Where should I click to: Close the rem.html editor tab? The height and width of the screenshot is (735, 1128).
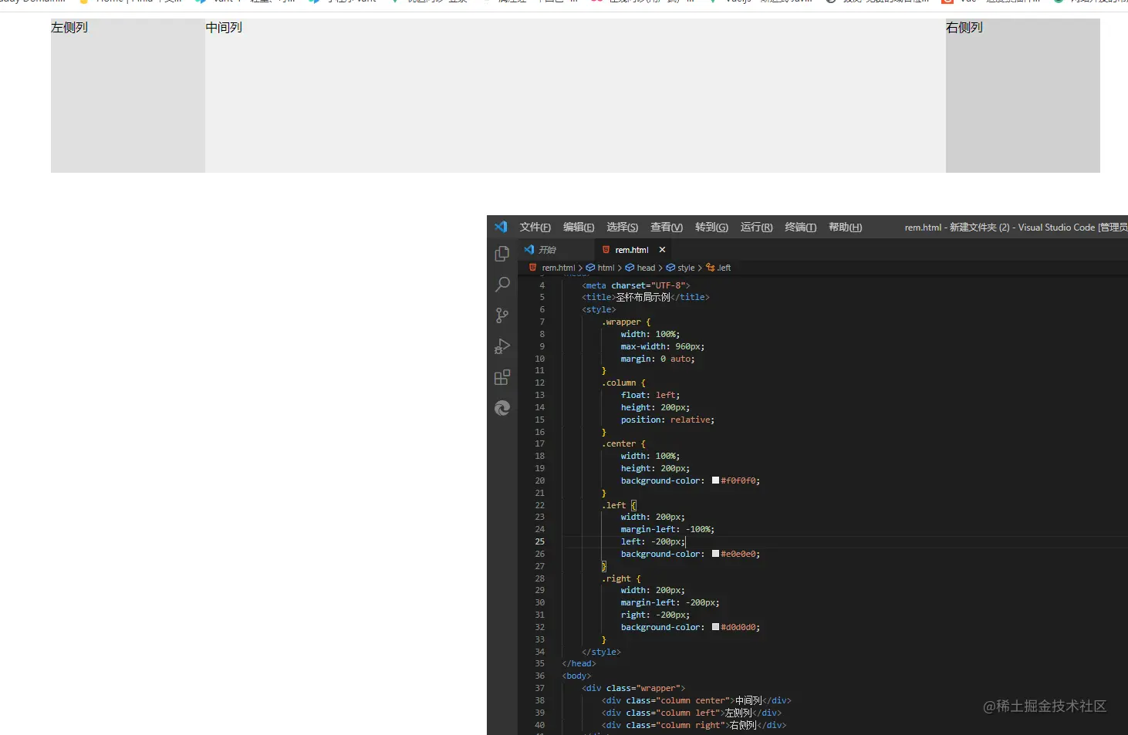click(662, 250)
